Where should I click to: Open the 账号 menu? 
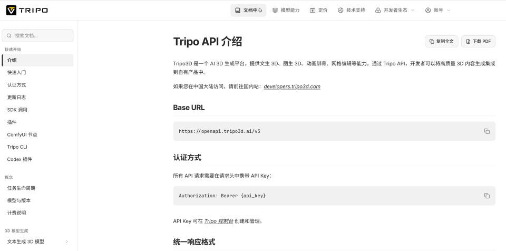pyautogui.click(x=438, y=11)
